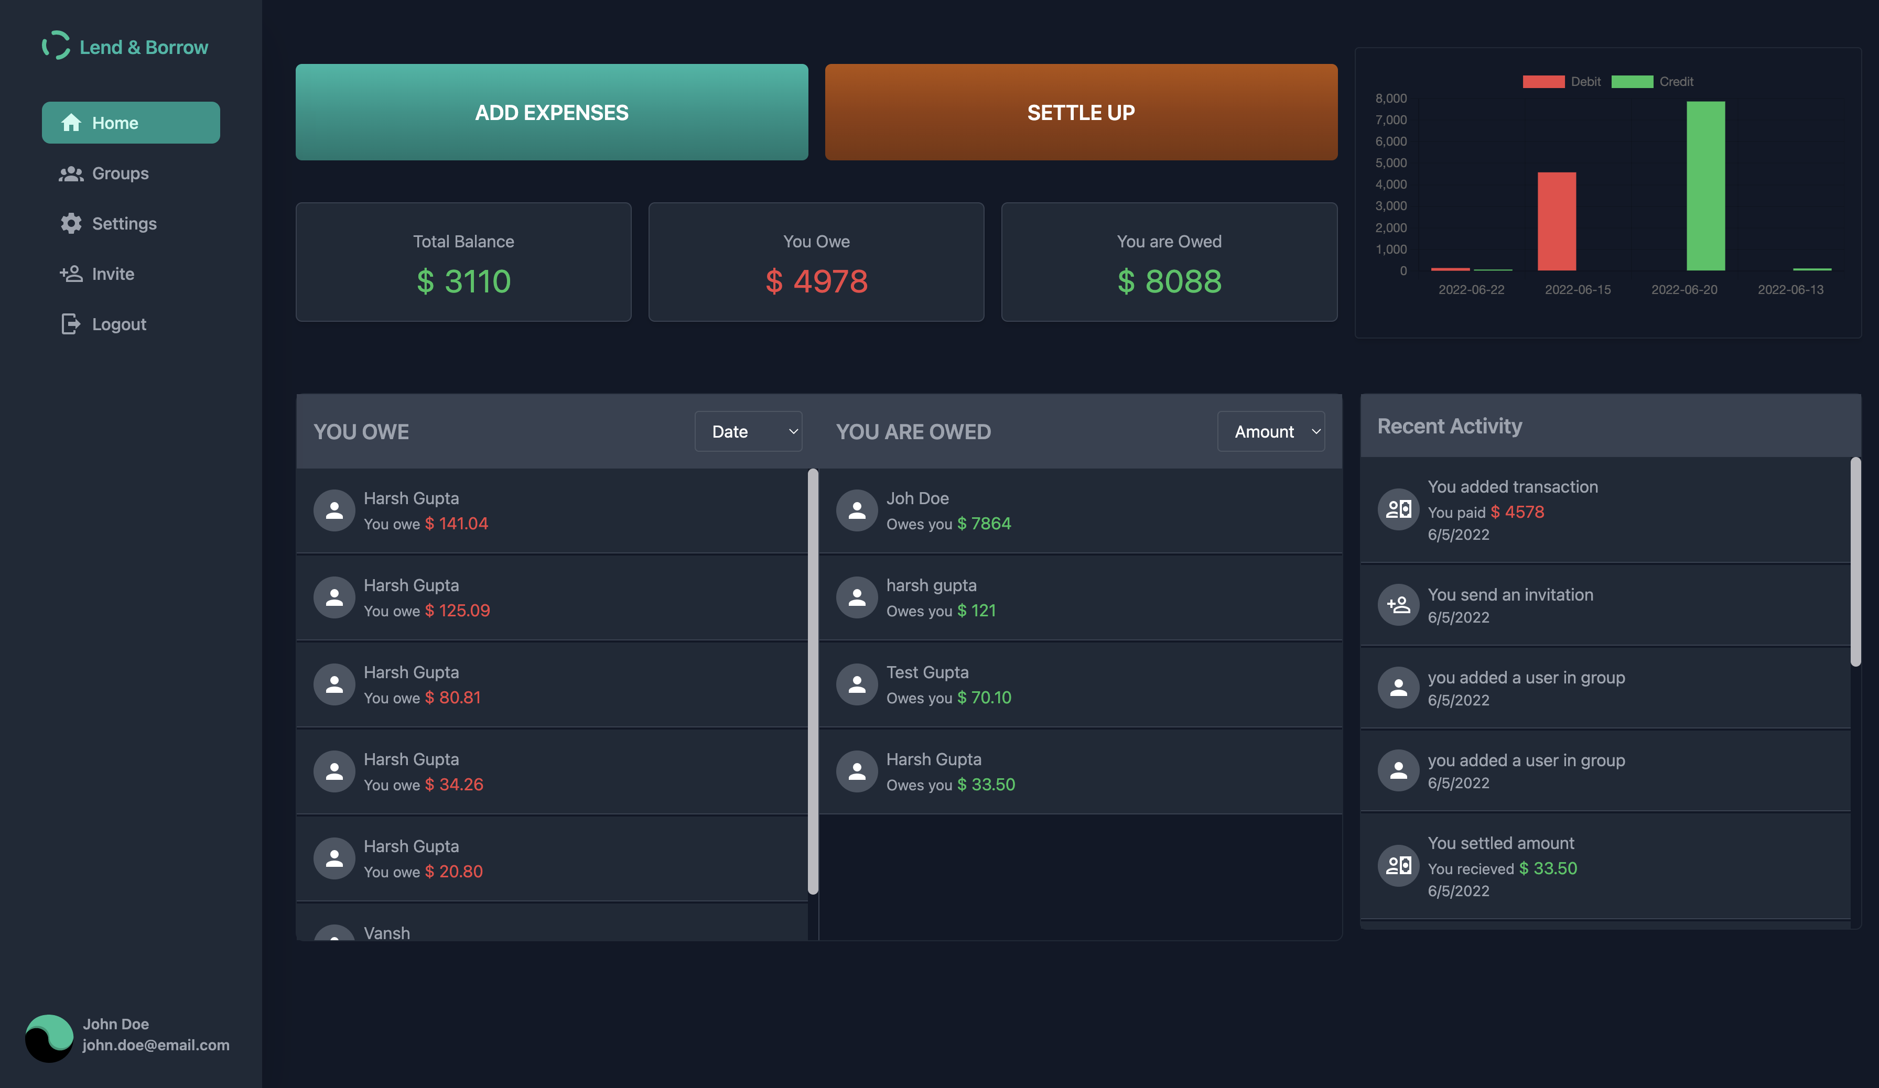Open the Amount sort dropdown

pyautogui.click(x=1270, y=431)
